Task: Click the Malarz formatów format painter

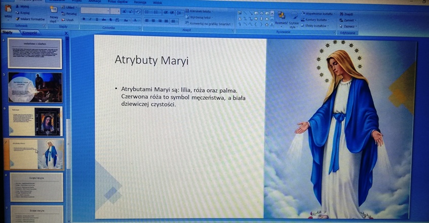Action: click(30, 19)
